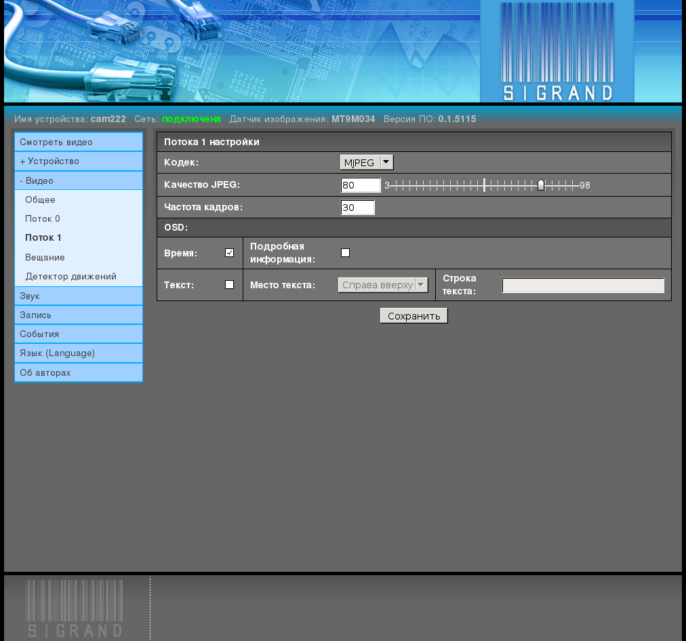Click the gray SIGRAND logo in footer

click(75, 608)
